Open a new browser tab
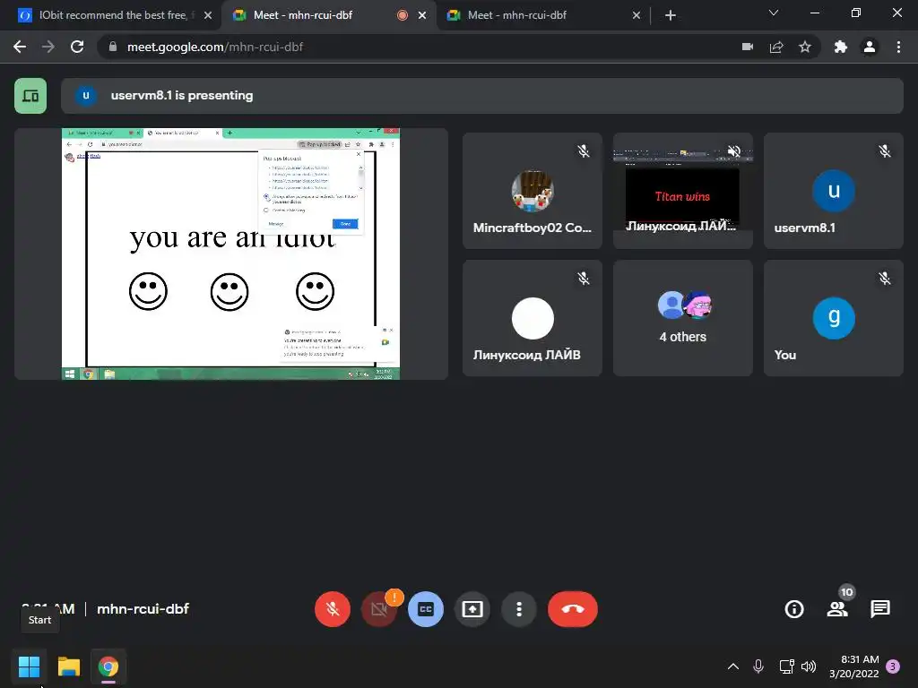 tap(671, 15)
